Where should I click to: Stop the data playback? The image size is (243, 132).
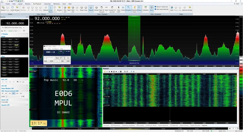click(x=86, y=8)
